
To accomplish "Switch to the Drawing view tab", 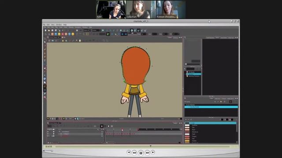I will [x=175, y=38].
